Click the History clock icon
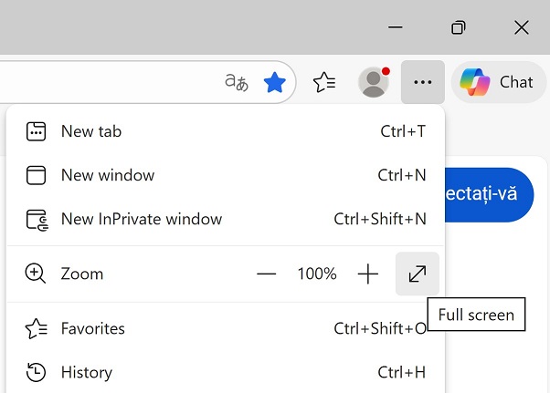This screenshot has height=393, width=550. click(x=36, y=372)
